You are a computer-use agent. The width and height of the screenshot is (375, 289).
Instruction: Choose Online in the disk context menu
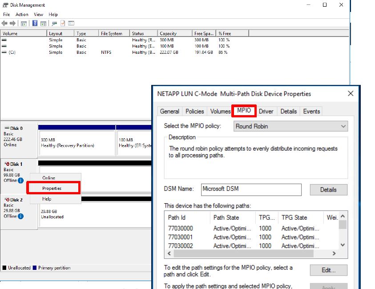pyautogui.click(x=49, y=178)
